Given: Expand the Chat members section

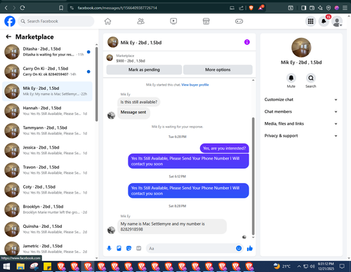Looking at the screenshot, I should (301, 111).
